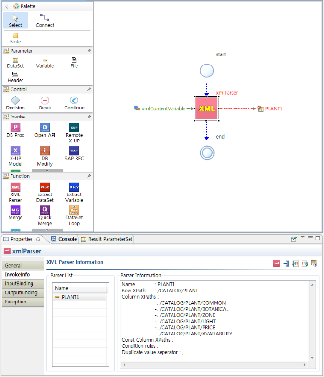Switch to the Console tab
The width and height of the screenshot is (324, 377).
67,239
